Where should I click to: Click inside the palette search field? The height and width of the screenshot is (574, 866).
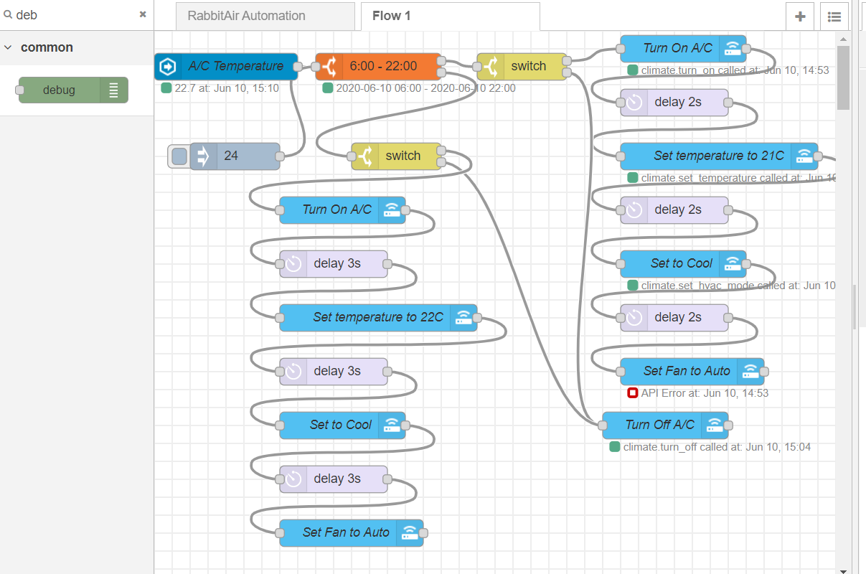72,14
